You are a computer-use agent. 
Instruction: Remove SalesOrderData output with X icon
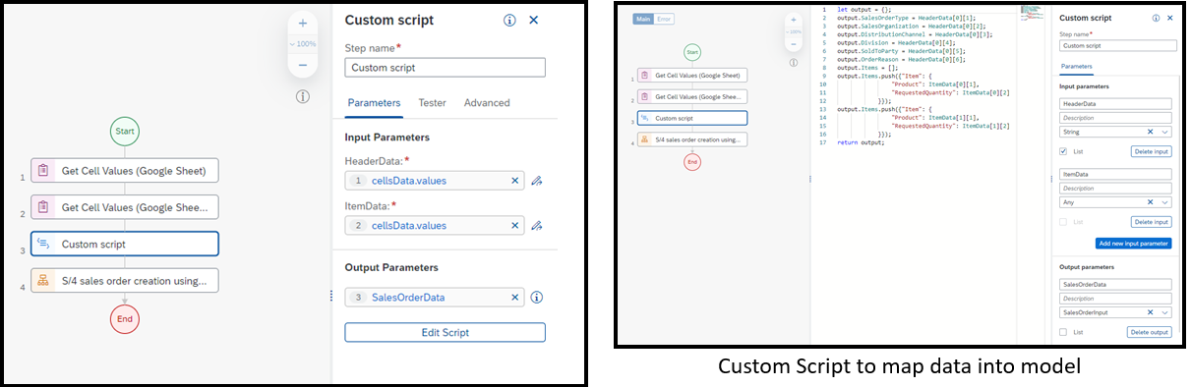[x=514, y=298]
